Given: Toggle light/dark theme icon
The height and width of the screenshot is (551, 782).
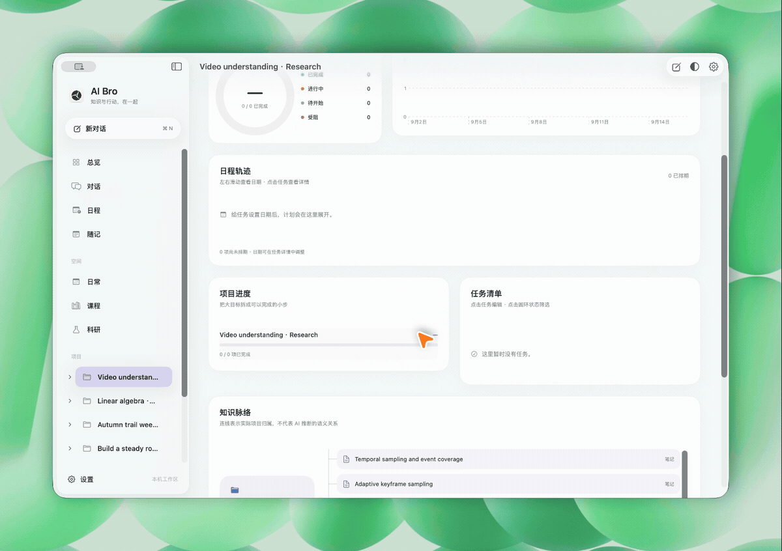Looking at the screenshot, I should click(695, 67).
